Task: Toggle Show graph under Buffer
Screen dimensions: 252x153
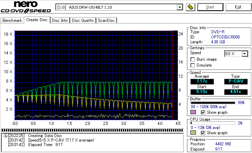Action: [203, 112]
